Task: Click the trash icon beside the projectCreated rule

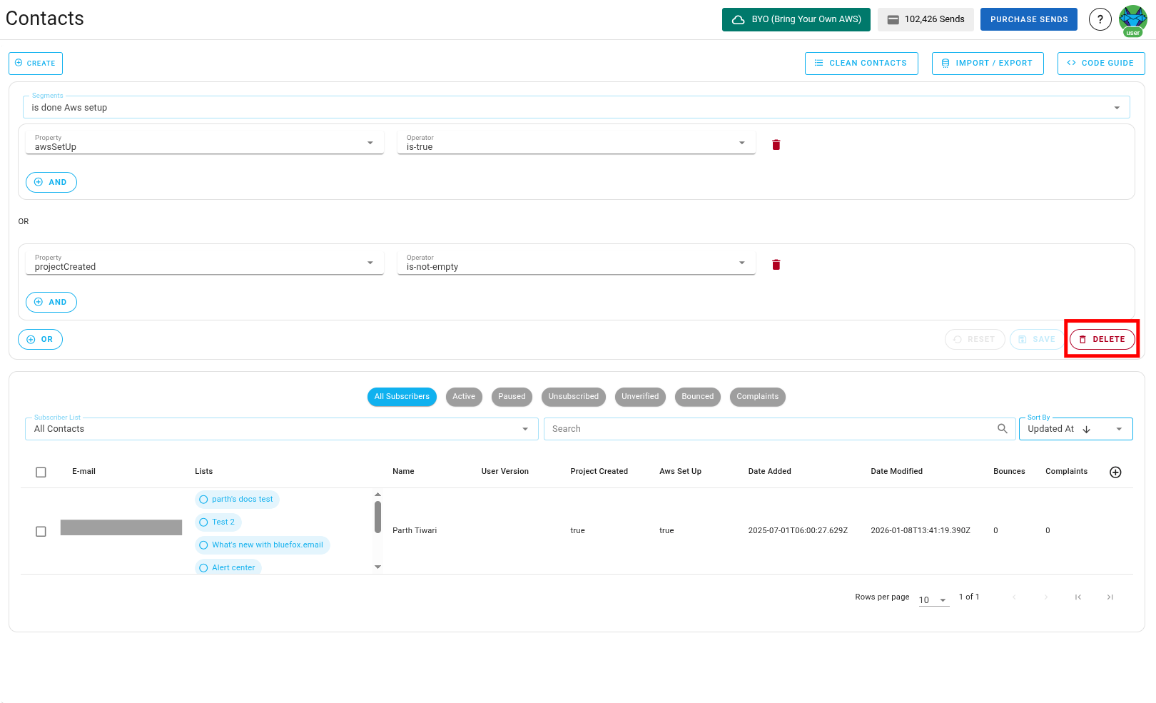Action: [x=776, y=264]
